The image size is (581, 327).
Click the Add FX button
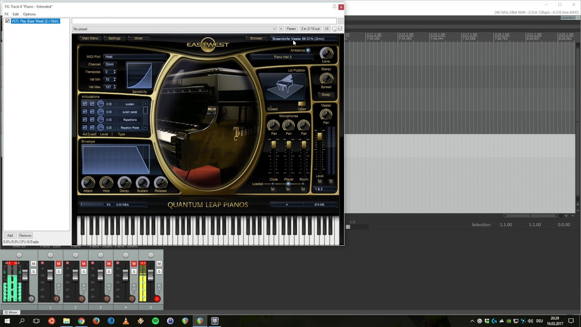coord(10,235)
